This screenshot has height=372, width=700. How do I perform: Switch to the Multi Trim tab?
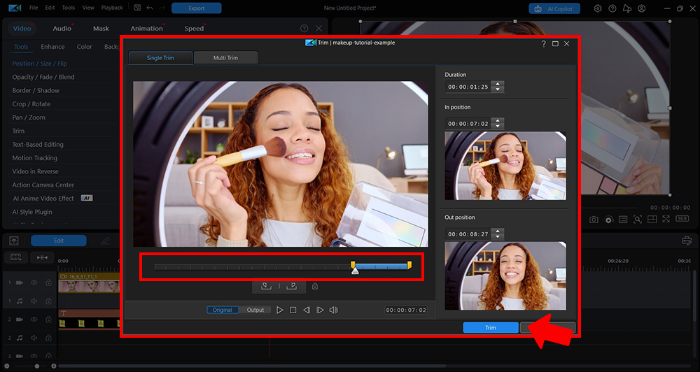coord(225,58)
